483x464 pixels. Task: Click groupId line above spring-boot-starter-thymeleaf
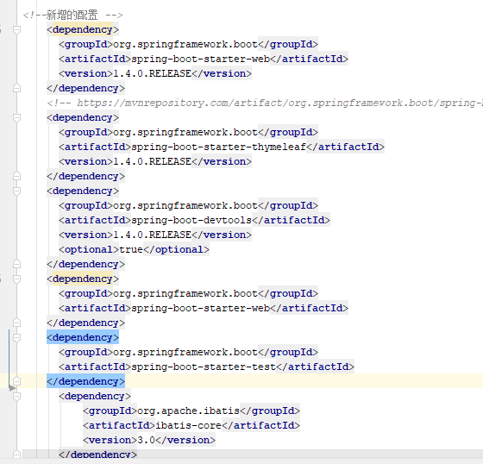point(189,132)
